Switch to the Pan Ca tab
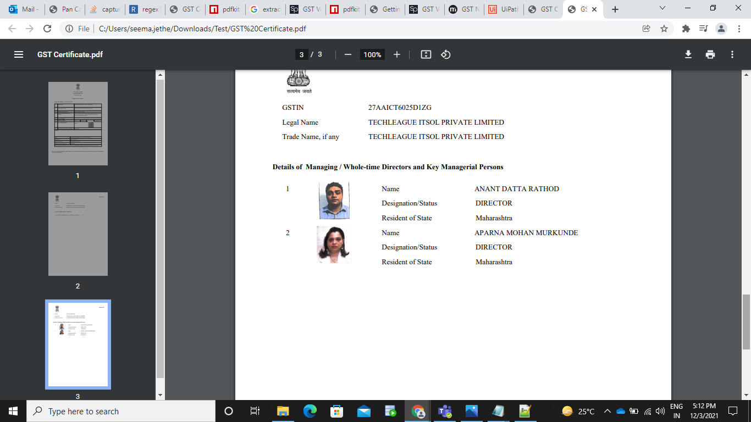Image resolution: width=751 pixels, height=422 pixels. tap(63, 9)
